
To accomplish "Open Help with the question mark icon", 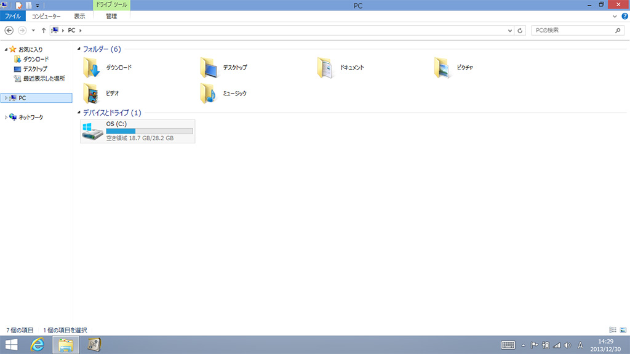I will [625, 17].
